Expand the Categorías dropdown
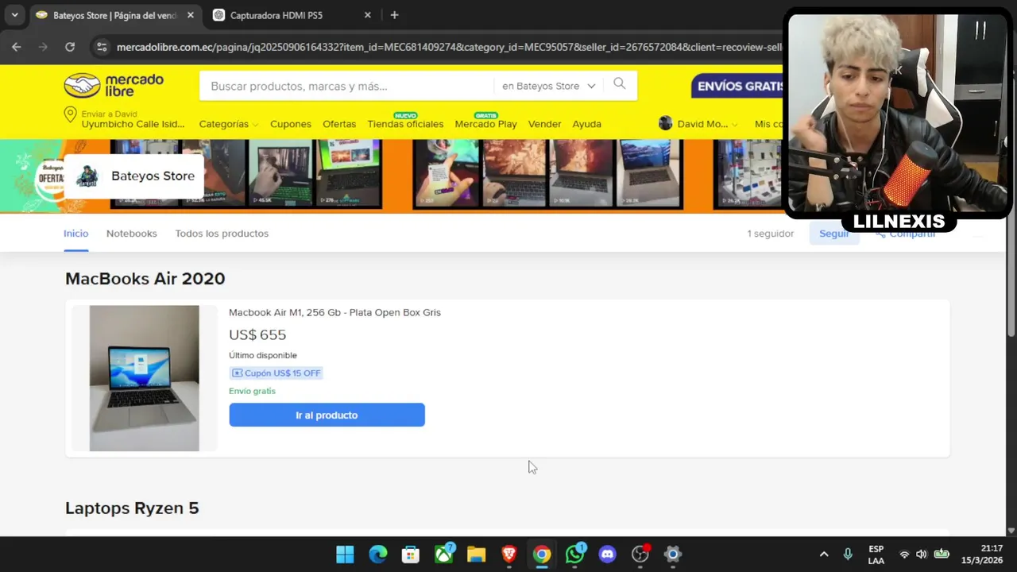Screen dimensions: 1017x572 tap(229, 124)
